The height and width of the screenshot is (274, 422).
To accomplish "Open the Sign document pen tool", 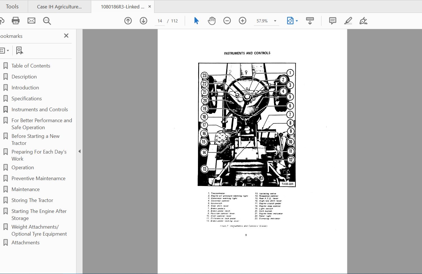I will click(x=363, y=21).
